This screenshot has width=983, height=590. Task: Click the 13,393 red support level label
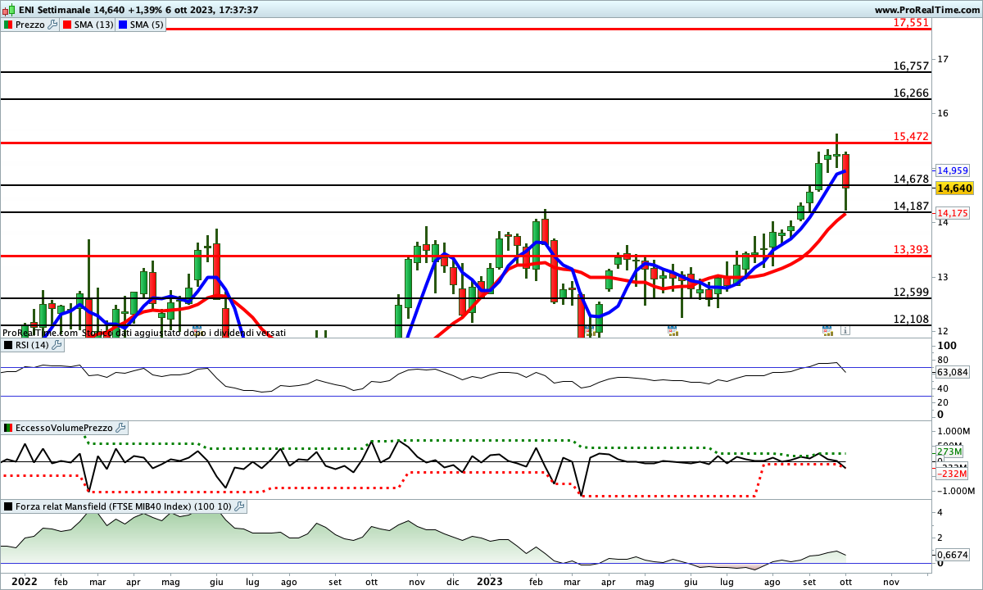[x=911, y=249]
